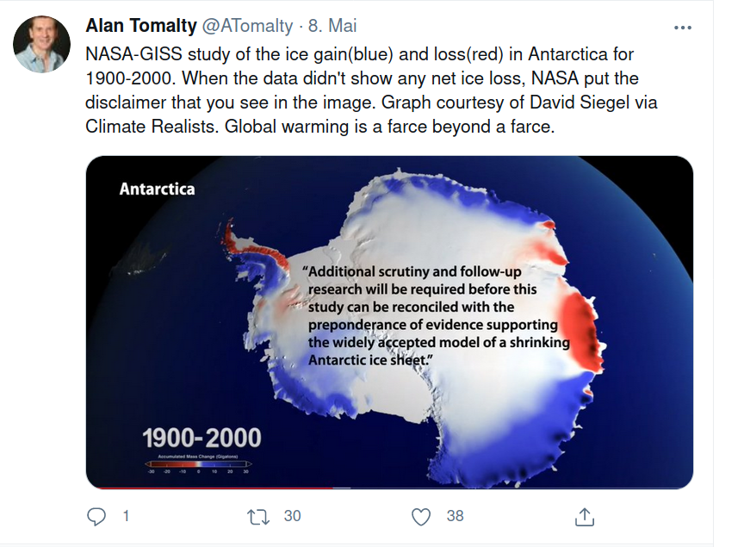Open Alan Tomalty's profile picture
The width and height of the screenshot is (744, 547).
(x=41, y=44)
